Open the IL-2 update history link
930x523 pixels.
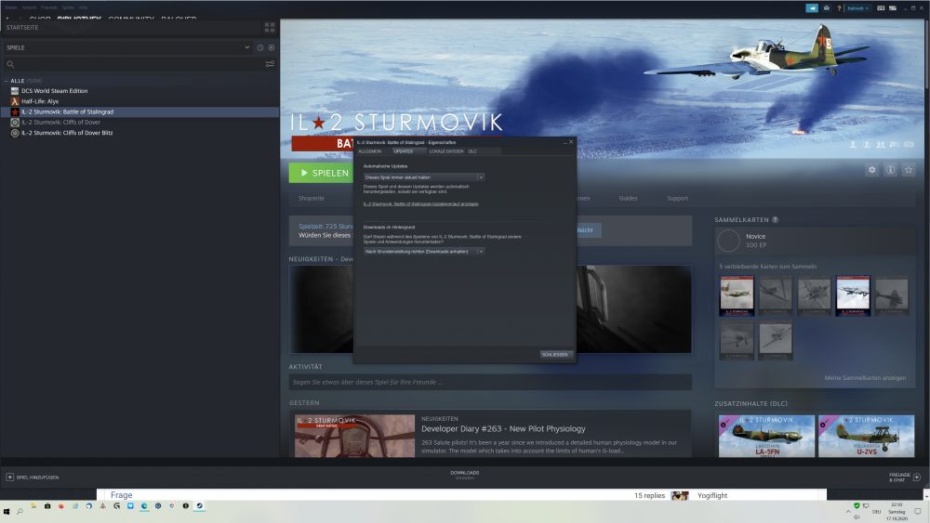pyautogui.click(x=420, y=203)
